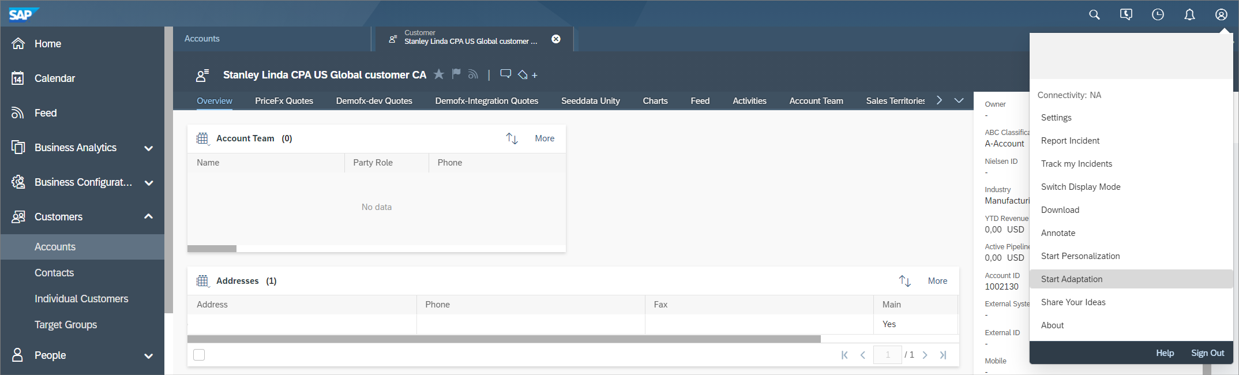Flag the account using flag icon
The image size is (1239, 375).
(456, 74)
